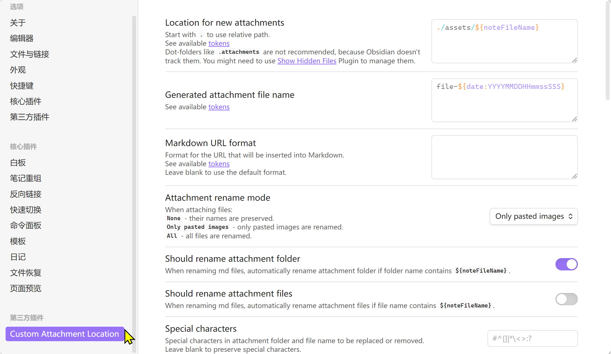611x354 pixels.
Task: Open the 关于 settings tab
Action: [18, 23]
